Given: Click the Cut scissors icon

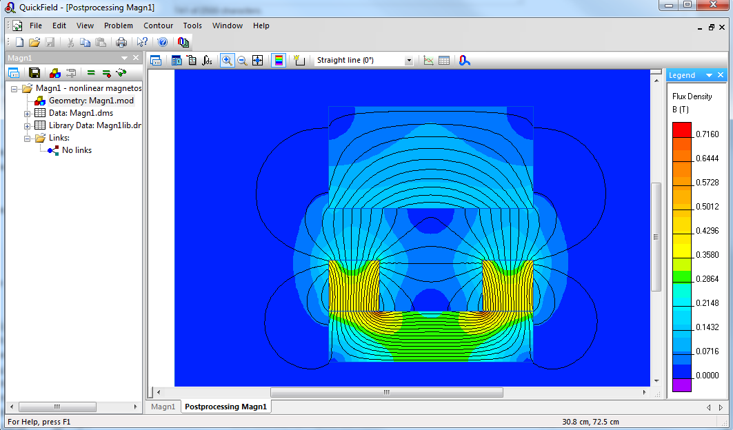Looking at the screenshot, I should coord(70,43).
